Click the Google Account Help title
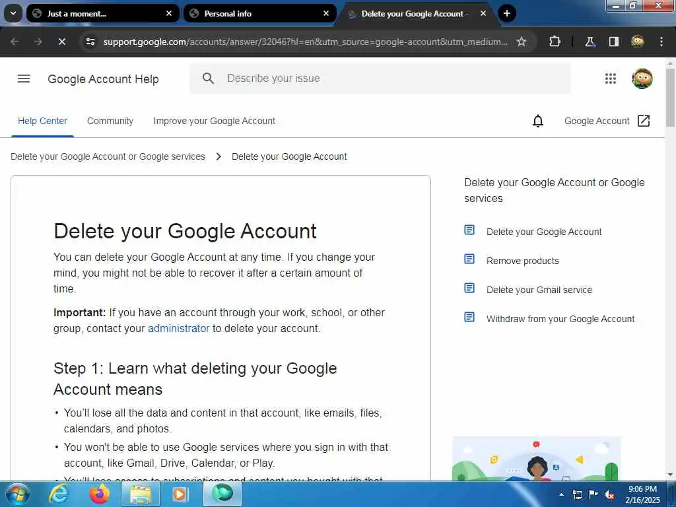The width and height of the screenshot is (676, 507). (x=103, y=79)
